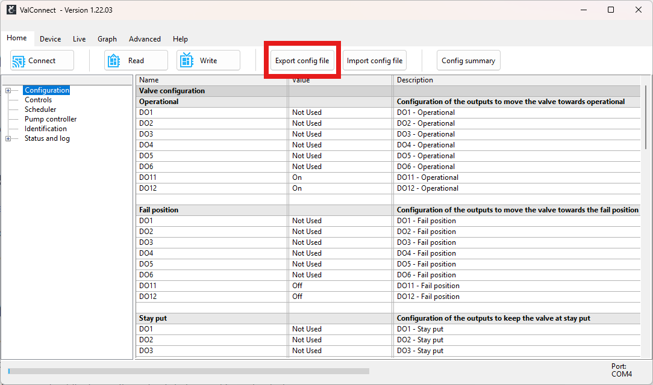Image resolution: width=653 pixels, height=385 pixels.
Task: Open Pump controller tree item
Action: coord(51,119)
